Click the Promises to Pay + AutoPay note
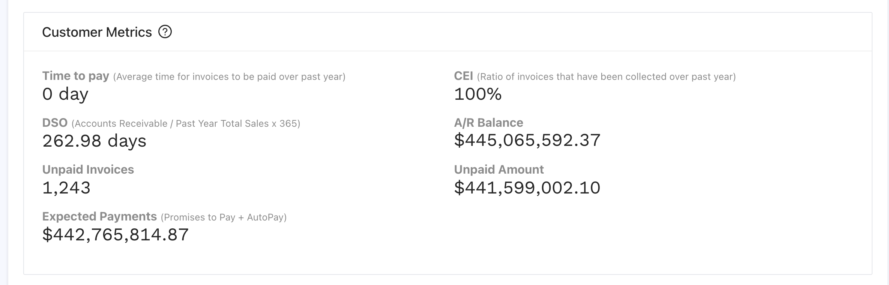Viewport: 889px width, 285px height. [x=224, y=217]
